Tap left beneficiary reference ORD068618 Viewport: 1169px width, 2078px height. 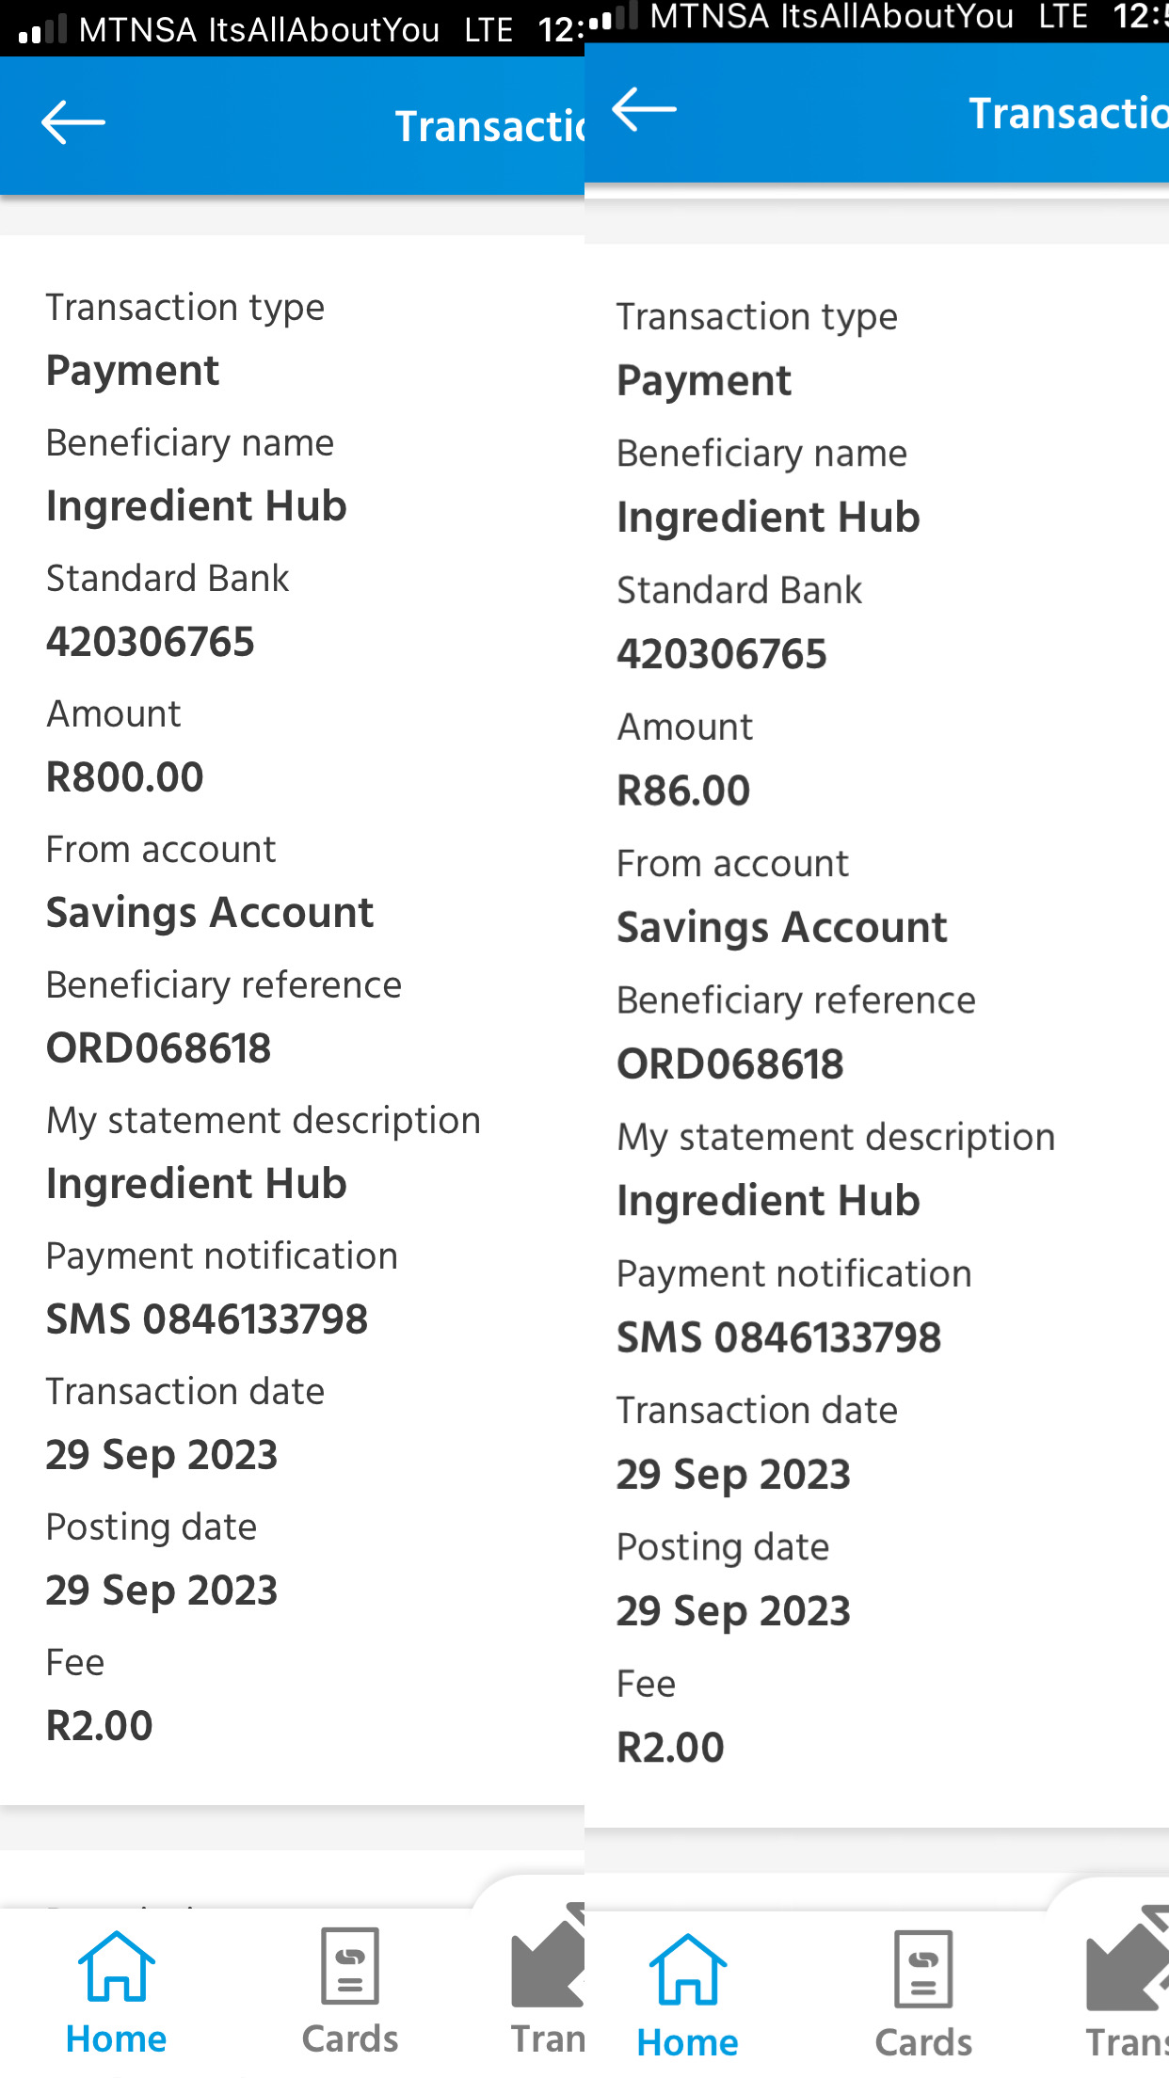pyautogui.click(x=159, y=1048)
